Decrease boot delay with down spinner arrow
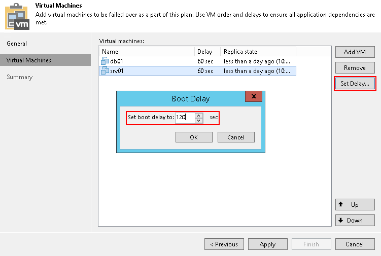The height and width of the screenshot is (256, 381). point(199,120)
